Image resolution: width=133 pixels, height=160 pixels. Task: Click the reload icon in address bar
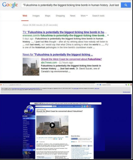tap(98, 85)
